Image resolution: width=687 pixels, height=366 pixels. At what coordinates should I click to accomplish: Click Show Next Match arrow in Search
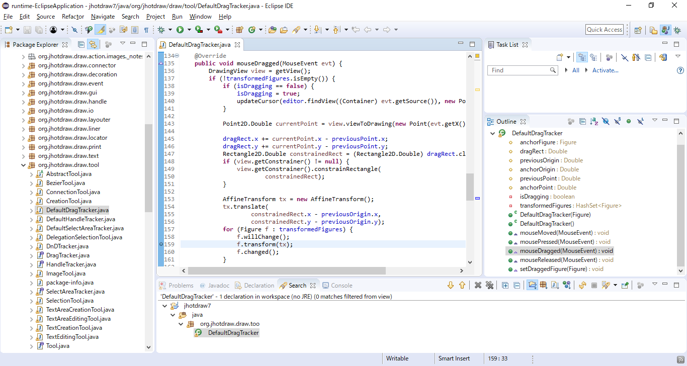(x=451, y=285)
